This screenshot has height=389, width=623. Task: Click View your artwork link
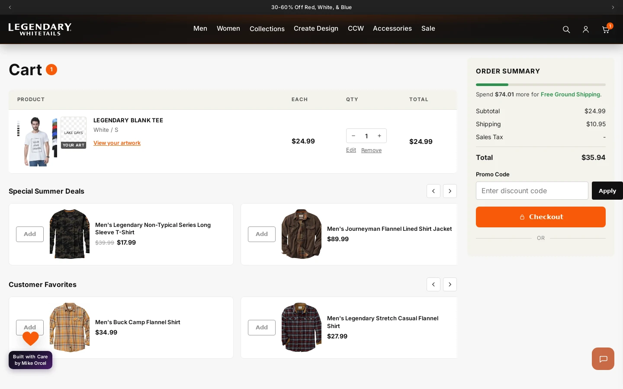point(117,143)
